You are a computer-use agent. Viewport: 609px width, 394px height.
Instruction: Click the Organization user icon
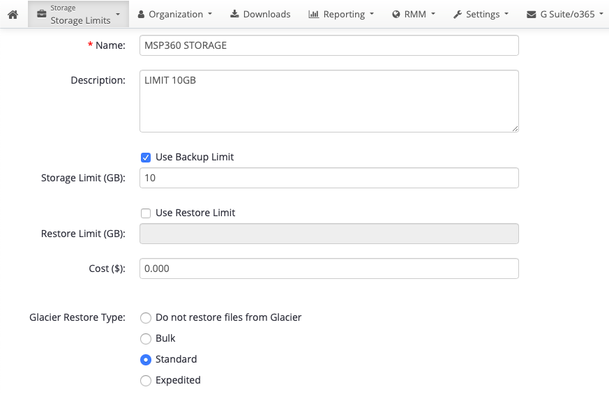click(x=142, y=15)
